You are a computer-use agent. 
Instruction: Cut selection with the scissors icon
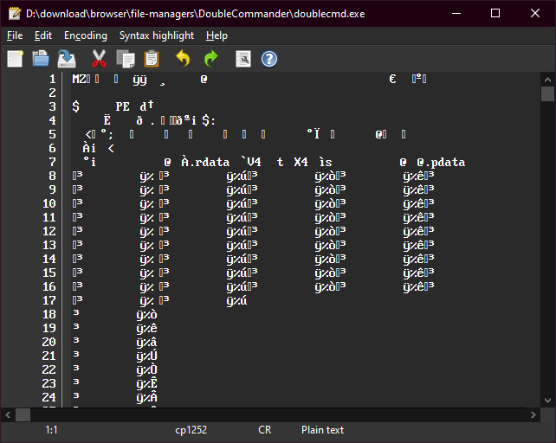coord(99,59)
